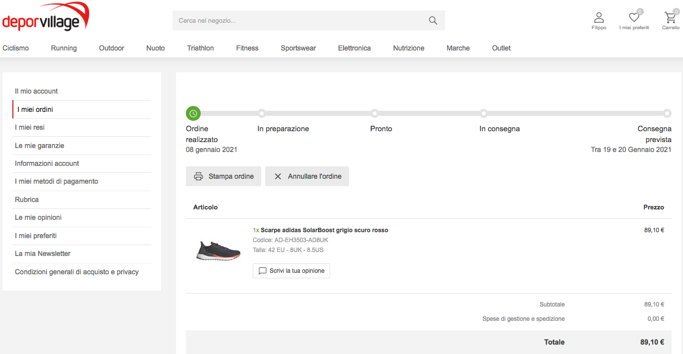683x354 pixels.
Task: Click the adidas SolarBoost shoe thumbnail
Action: 218,251
